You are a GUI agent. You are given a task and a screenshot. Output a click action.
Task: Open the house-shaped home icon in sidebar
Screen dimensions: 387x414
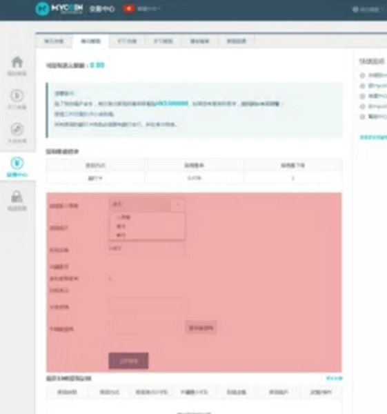point(17,62)
